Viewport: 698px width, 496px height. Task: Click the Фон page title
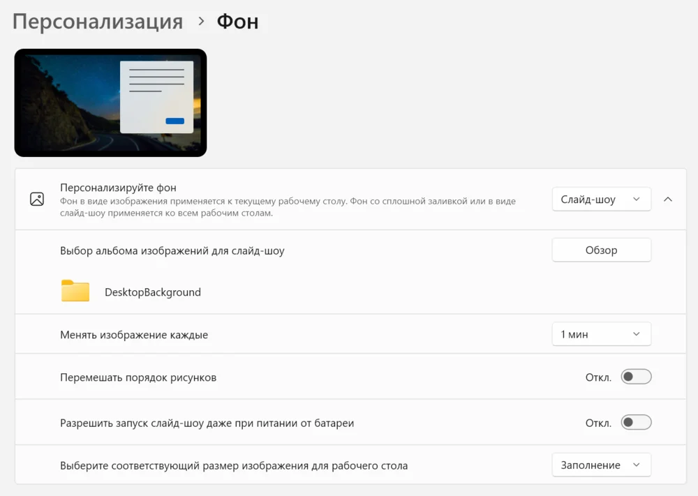(x=238, y=22)
